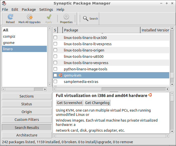Click the Architecture filter button
176x146 pixels.
(x=27, y=135)
